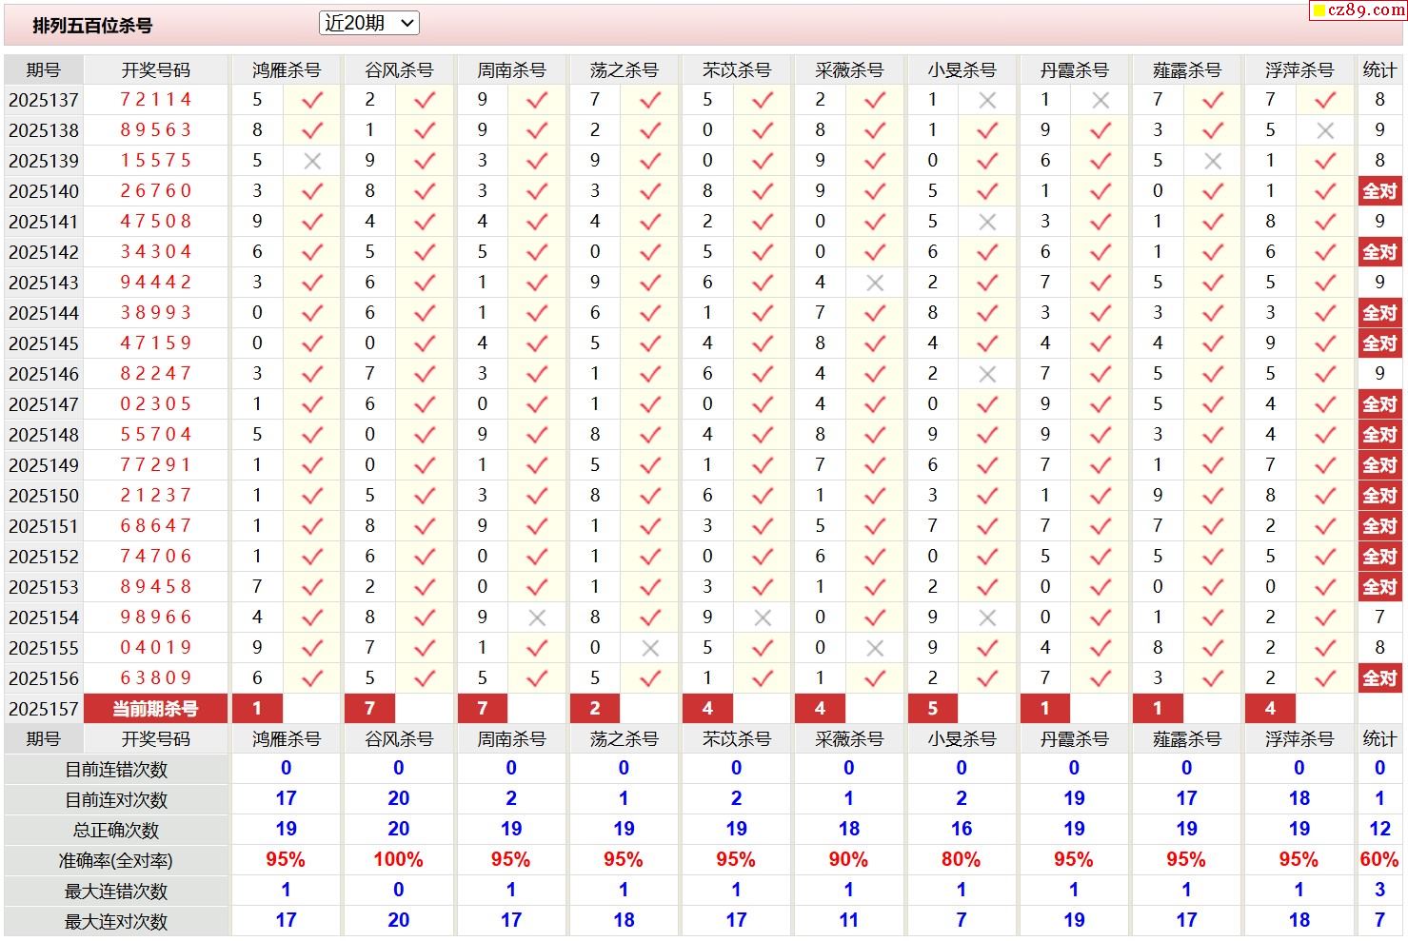The height and width of the screenshot is (941, 1408).
Task: Click winning numbers 72114
Action: coord(156,100)
